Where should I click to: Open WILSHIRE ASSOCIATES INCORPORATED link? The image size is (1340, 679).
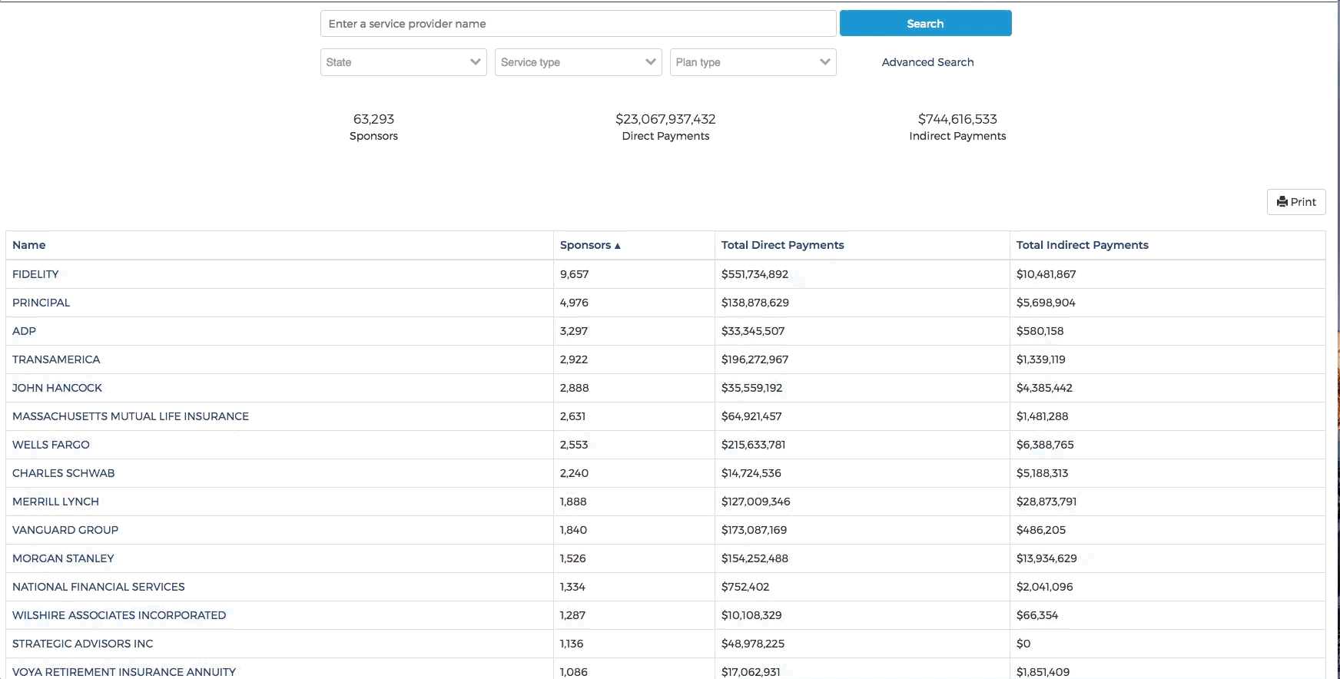pos(119,615)
